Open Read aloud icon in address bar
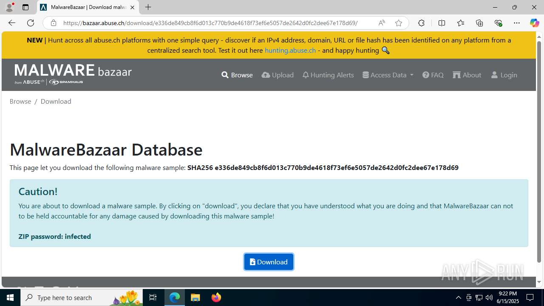544x306 pixels. [x=382, y=23]
